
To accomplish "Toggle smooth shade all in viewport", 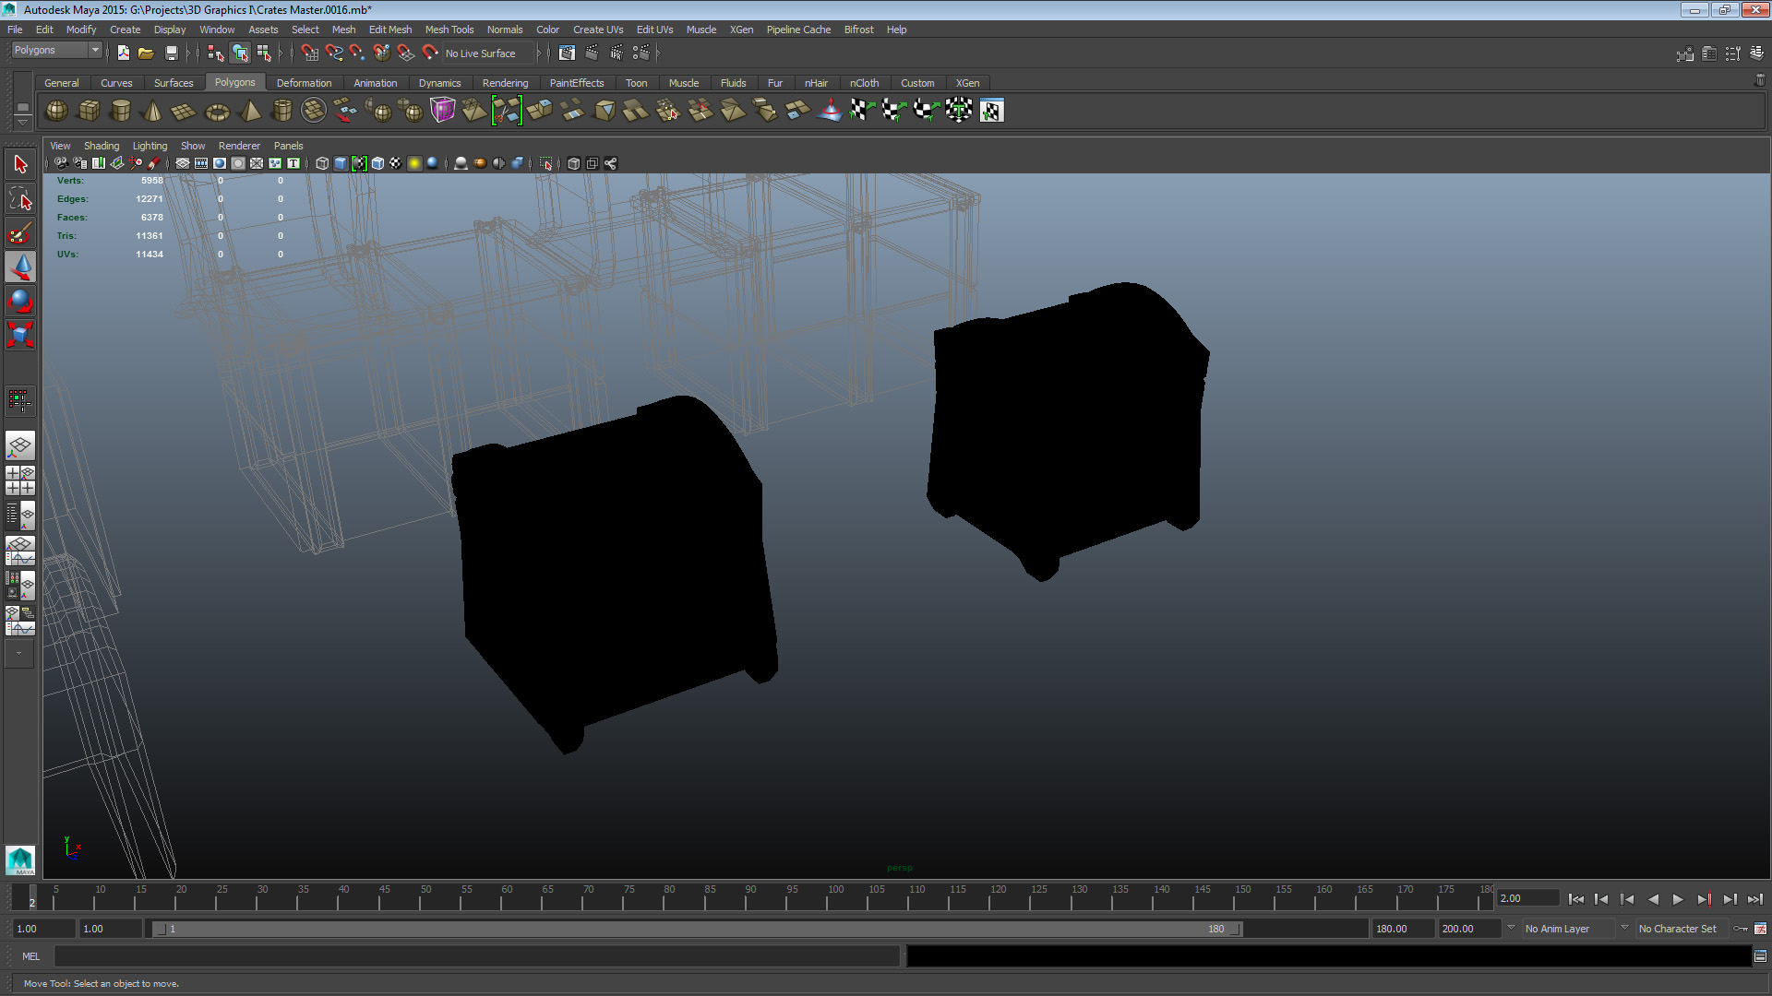I will click(x=341, y=163).
